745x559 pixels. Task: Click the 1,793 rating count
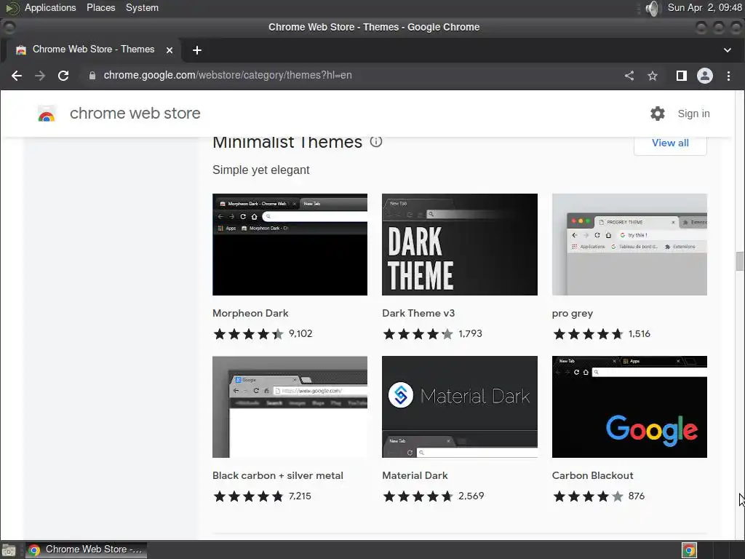[471, 333]
